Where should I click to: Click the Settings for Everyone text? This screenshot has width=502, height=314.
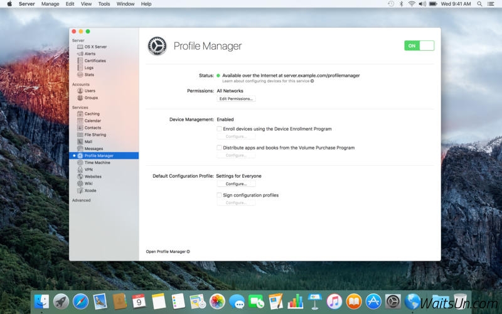(x=239, y=176)
